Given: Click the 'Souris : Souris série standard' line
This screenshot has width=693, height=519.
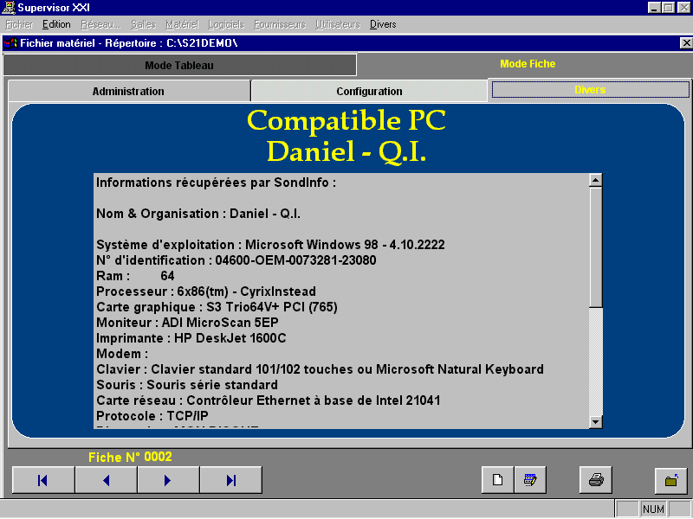Looking at the screenshot, I should click(187, 385).
